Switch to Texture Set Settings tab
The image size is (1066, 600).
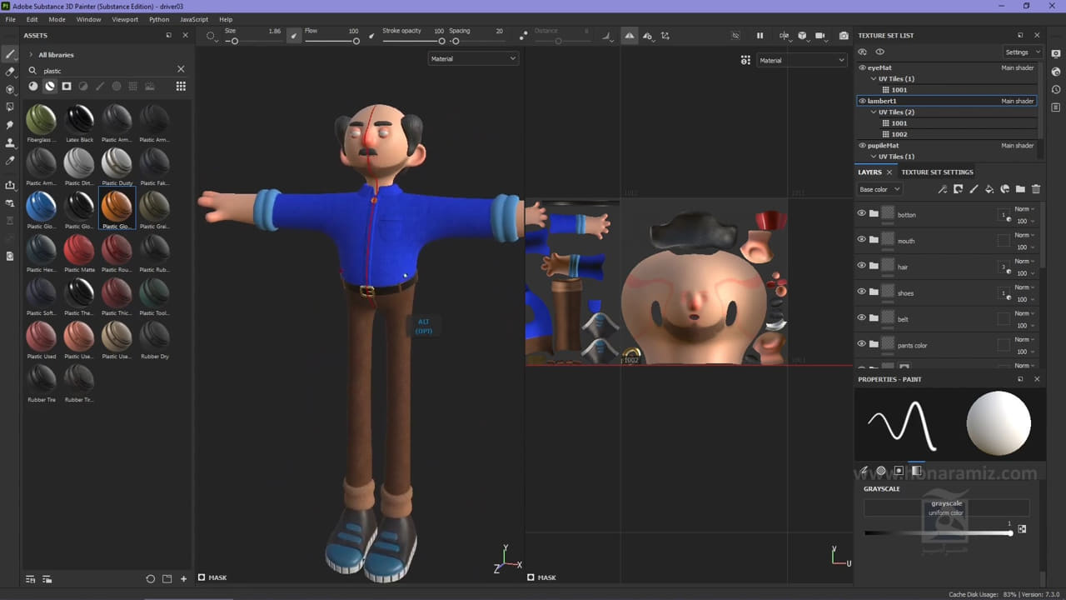(937, 172)
